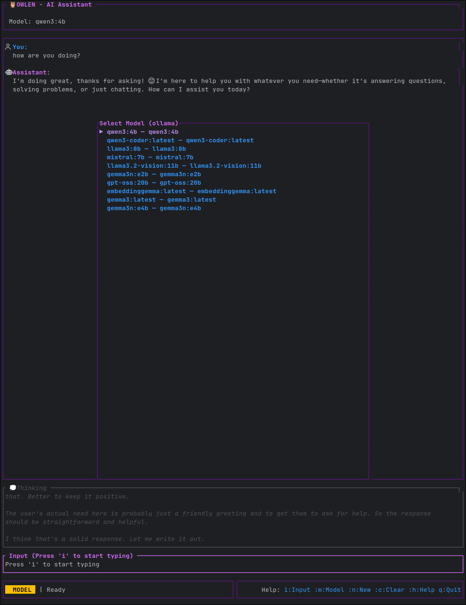
Task: Click the robot icon beside Assistant label
Action: pyautogui.click(x=8, y=73)
